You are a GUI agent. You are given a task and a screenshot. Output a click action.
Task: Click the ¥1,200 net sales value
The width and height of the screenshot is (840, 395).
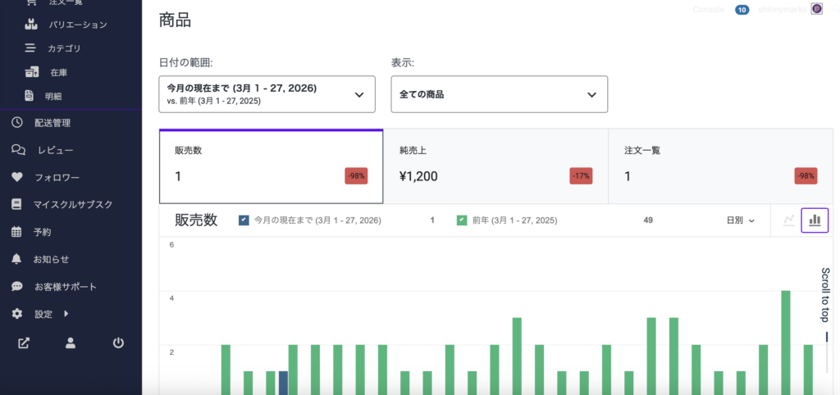click(419, 176)
